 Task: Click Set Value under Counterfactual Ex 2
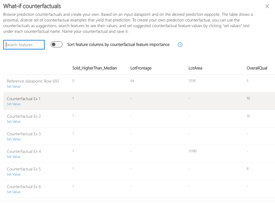click(14, 122)
